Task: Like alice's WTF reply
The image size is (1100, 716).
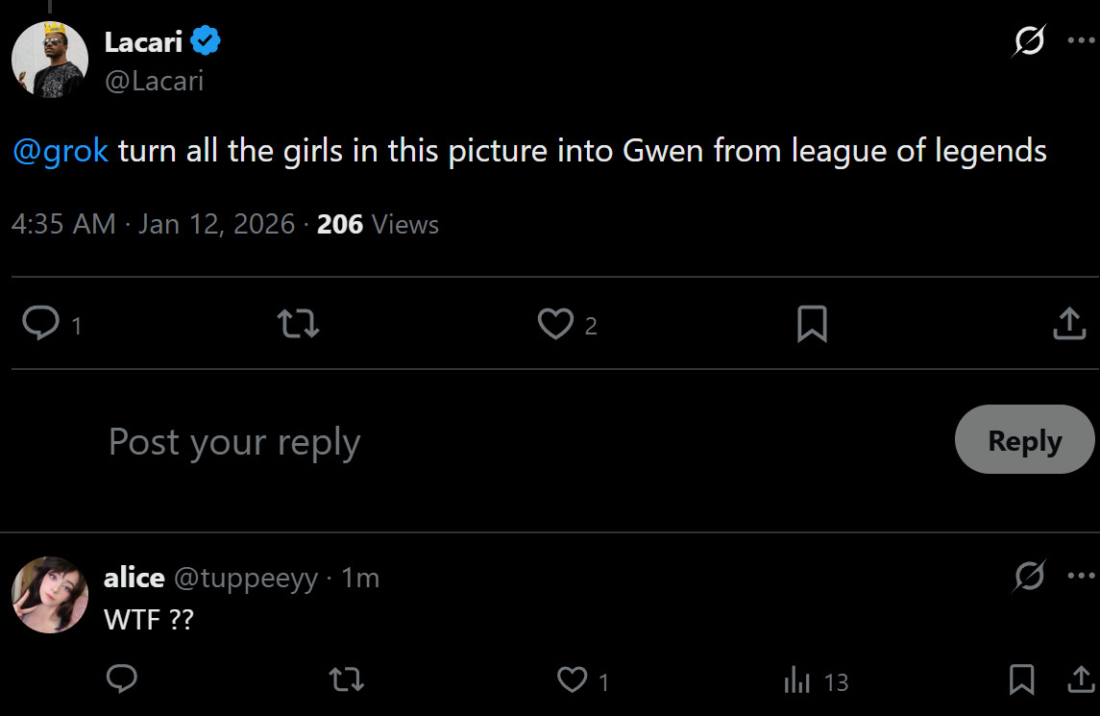Action: (x=573, y=680)
